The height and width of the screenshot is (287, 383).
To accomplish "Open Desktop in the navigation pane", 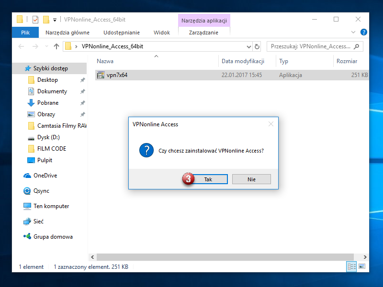I will tap(47, 80).
